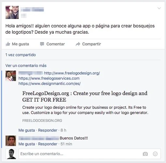Open the freelogodesign.org link

72,73
